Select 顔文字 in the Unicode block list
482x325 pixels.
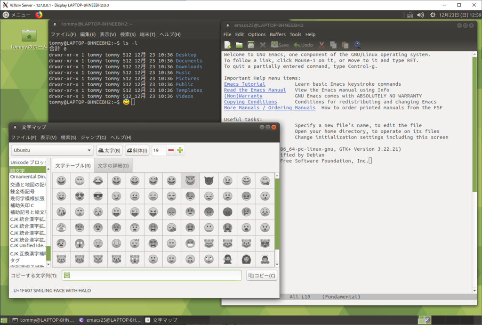pos(28,170)
